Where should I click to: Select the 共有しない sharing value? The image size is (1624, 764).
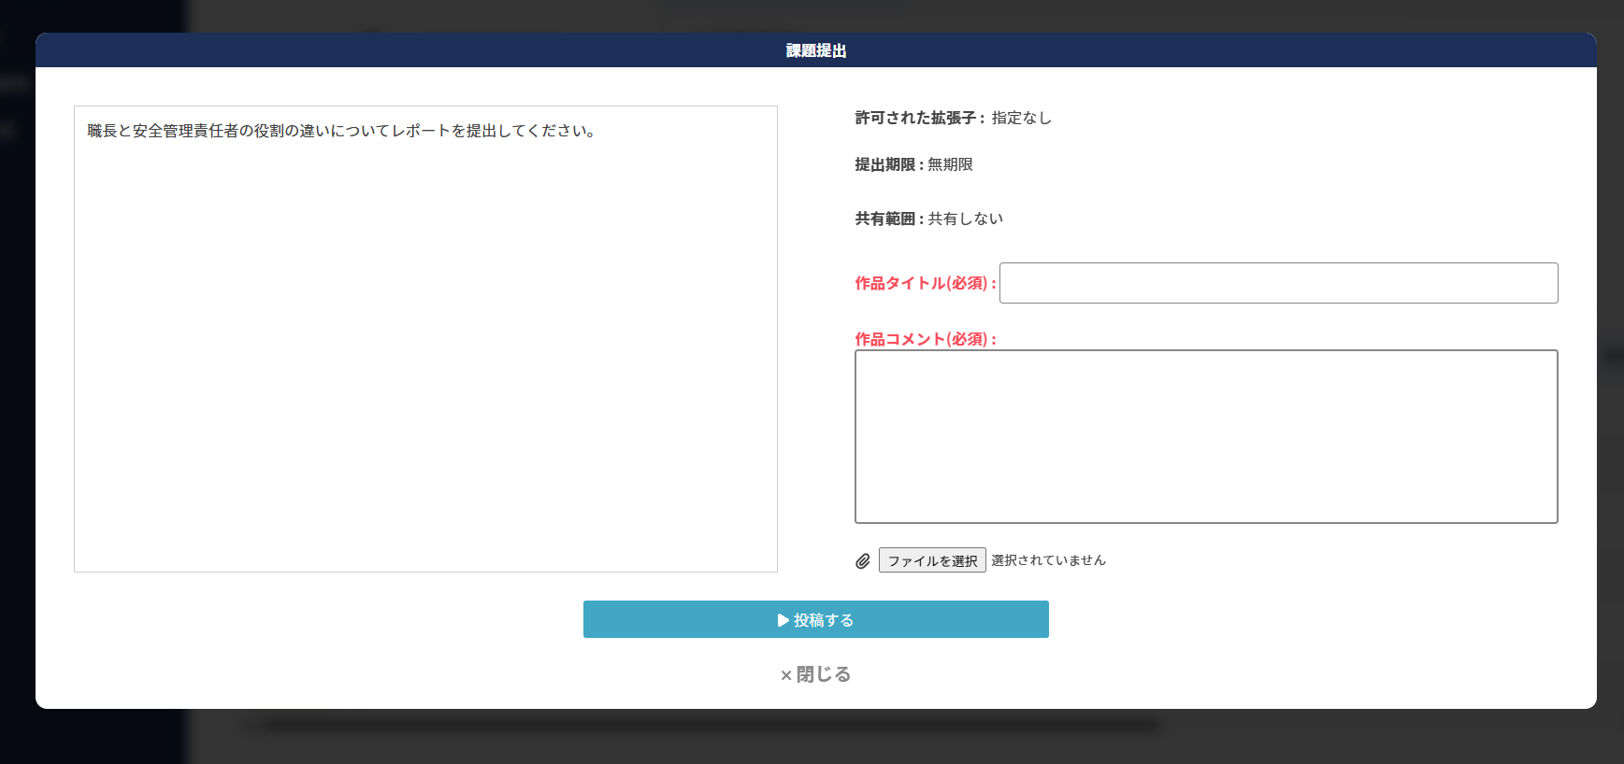(x=965, y=219)
